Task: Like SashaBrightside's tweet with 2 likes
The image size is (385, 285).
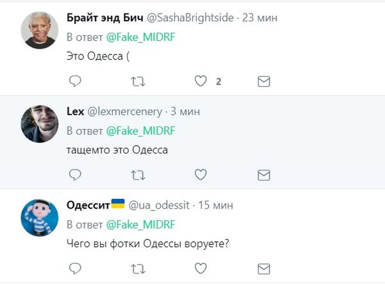Action: click(x=201, y=82)
